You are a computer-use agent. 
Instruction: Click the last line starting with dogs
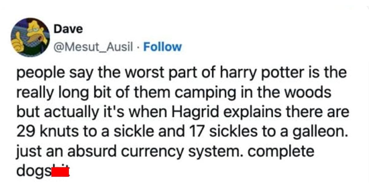(40, 170)
